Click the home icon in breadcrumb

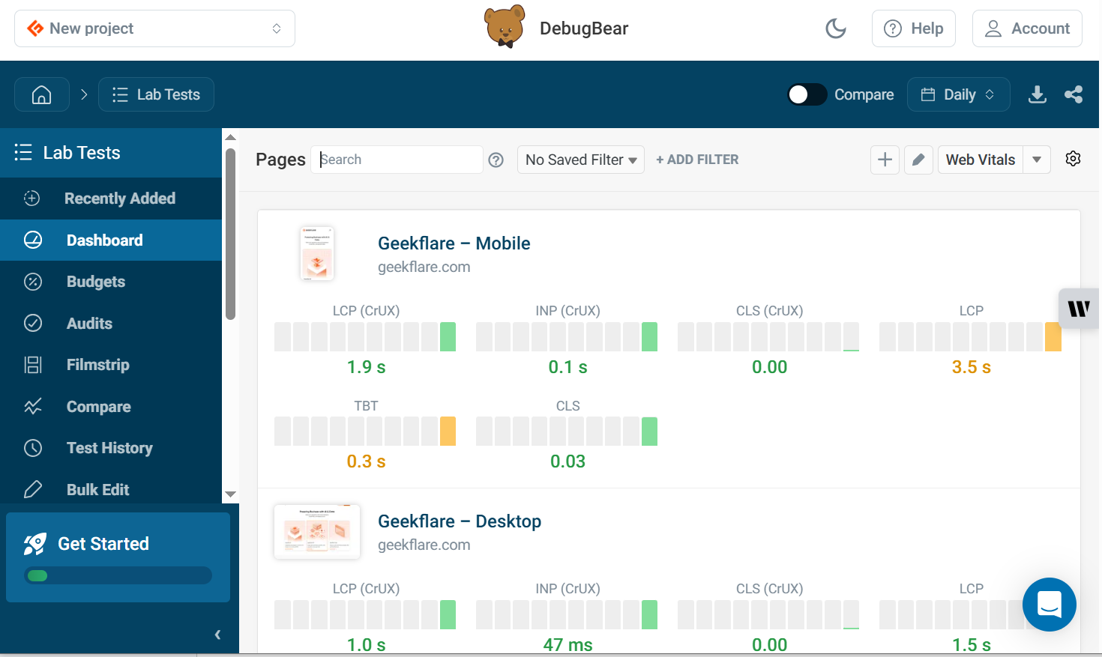pos(42,94)
